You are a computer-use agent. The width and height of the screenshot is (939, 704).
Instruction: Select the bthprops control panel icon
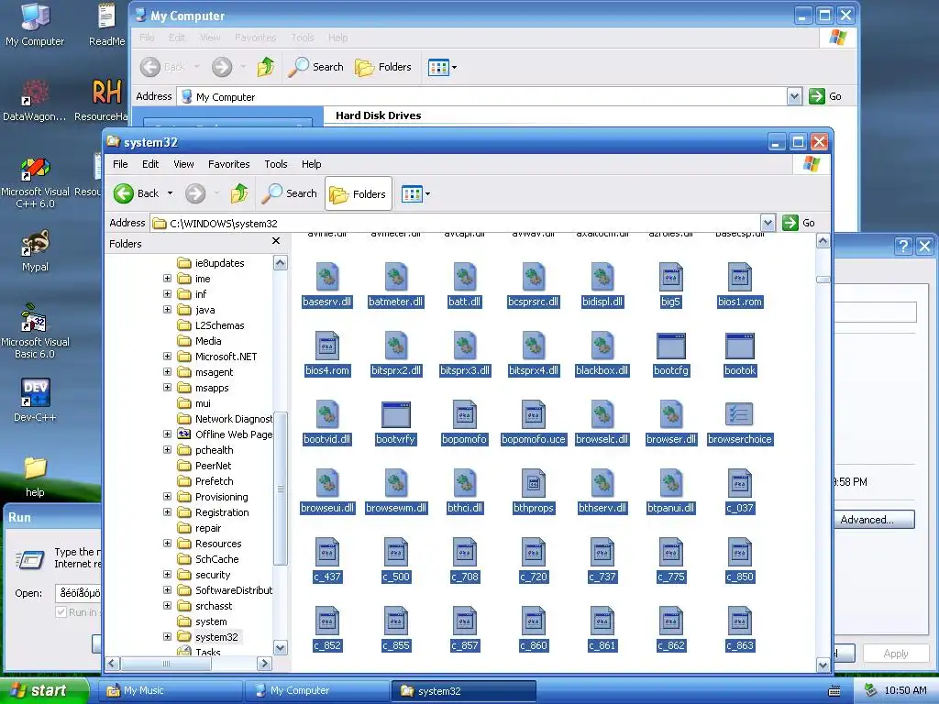click(x=533, y=484)
